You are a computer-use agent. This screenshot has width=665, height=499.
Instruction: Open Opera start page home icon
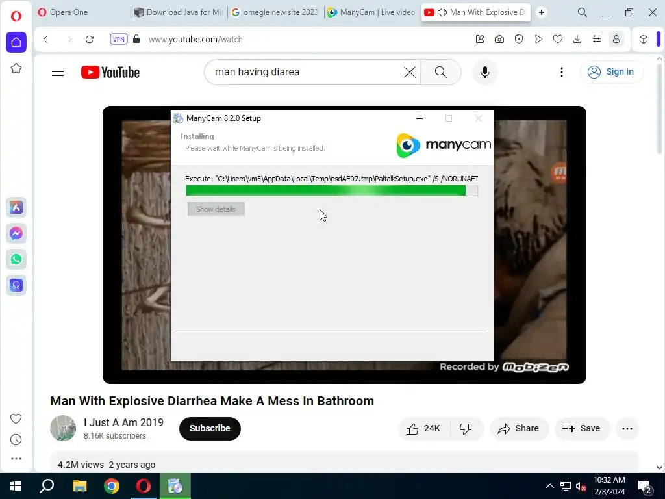16,42
